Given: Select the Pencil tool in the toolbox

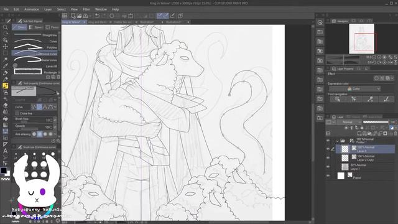Looking at the screenshot, I should click(x=5, y=79).
